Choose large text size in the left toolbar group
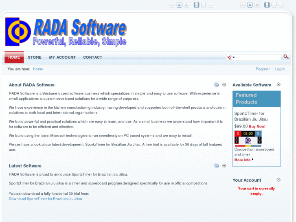 pos(186,5)
